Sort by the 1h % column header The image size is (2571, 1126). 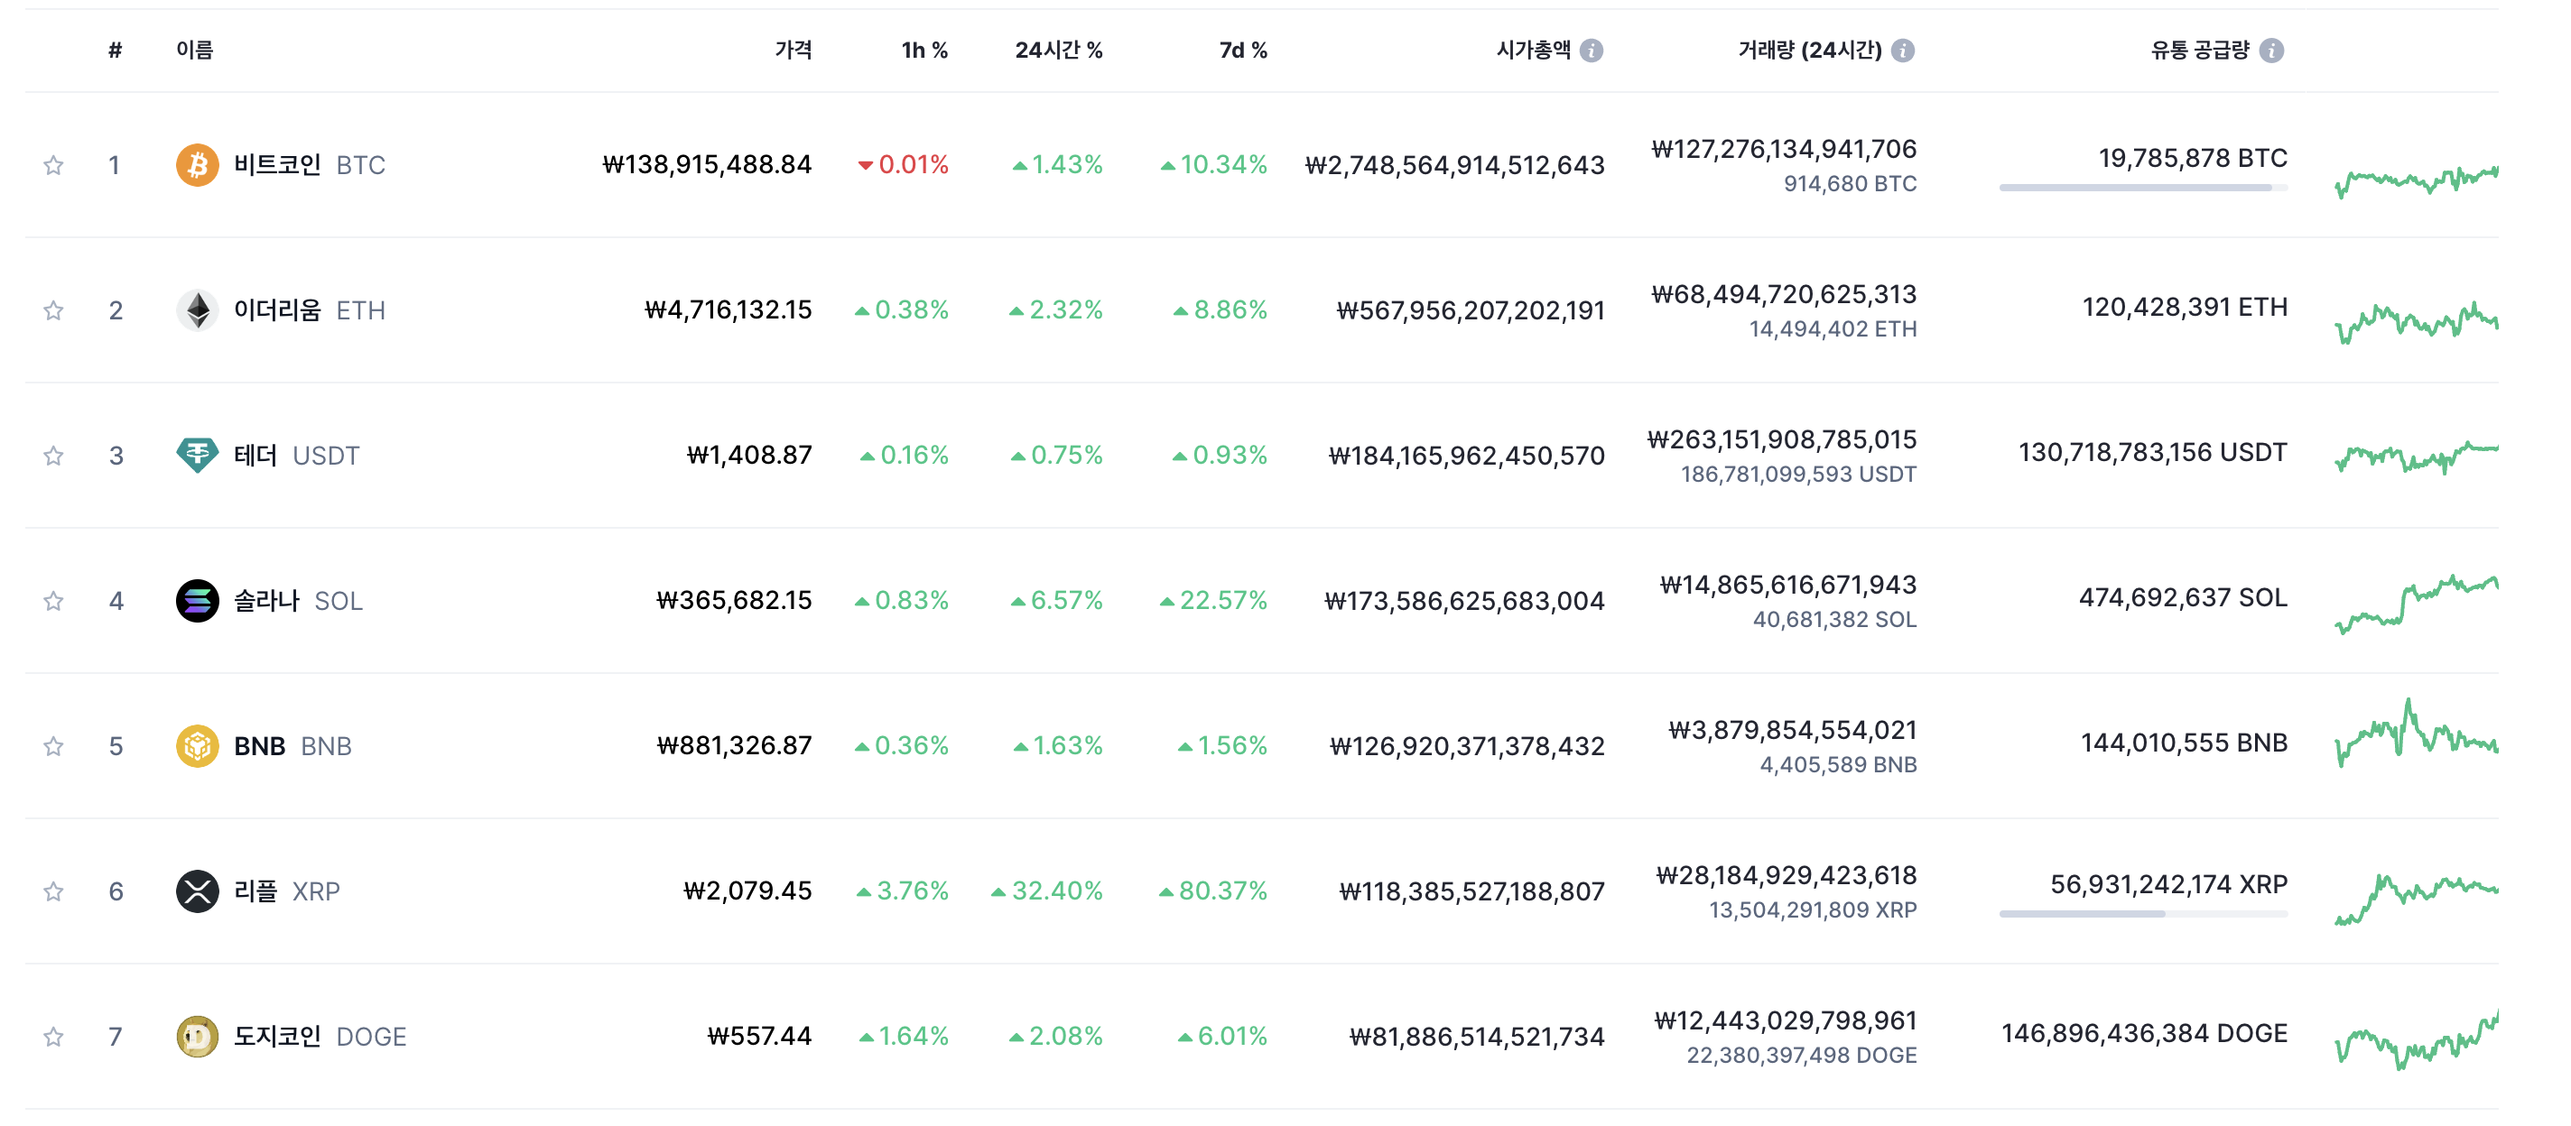point(924,50)
